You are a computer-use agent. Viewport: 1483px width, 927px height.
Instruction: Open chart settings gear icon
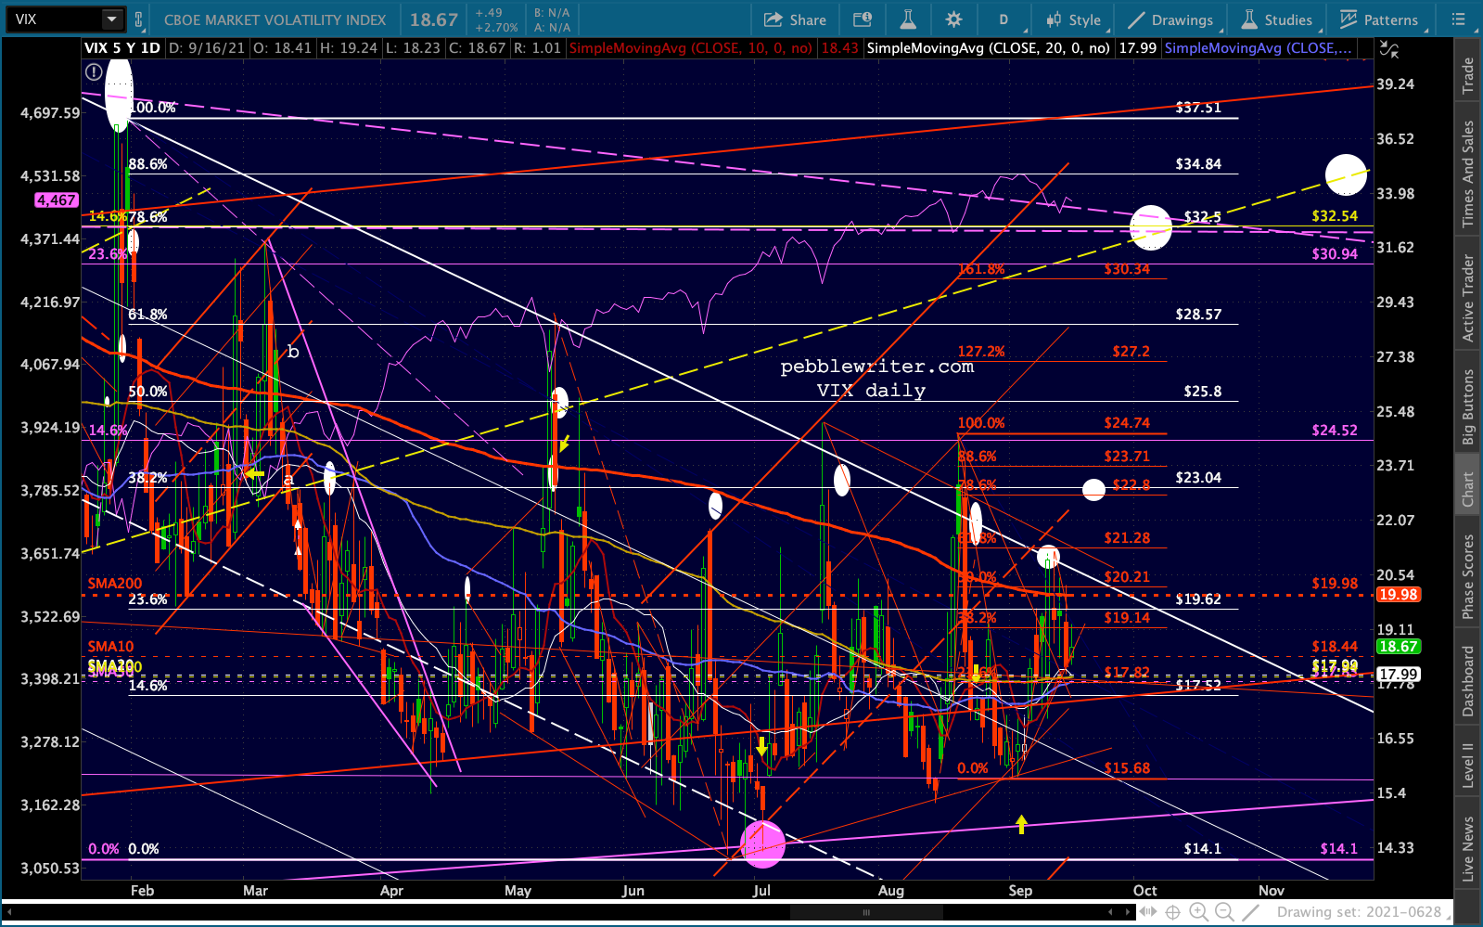pyautogui.click(x=953, y=19)
